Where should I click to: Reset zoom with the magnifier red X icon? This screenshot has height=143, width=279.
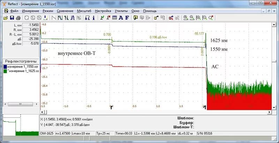click(211, 18)
